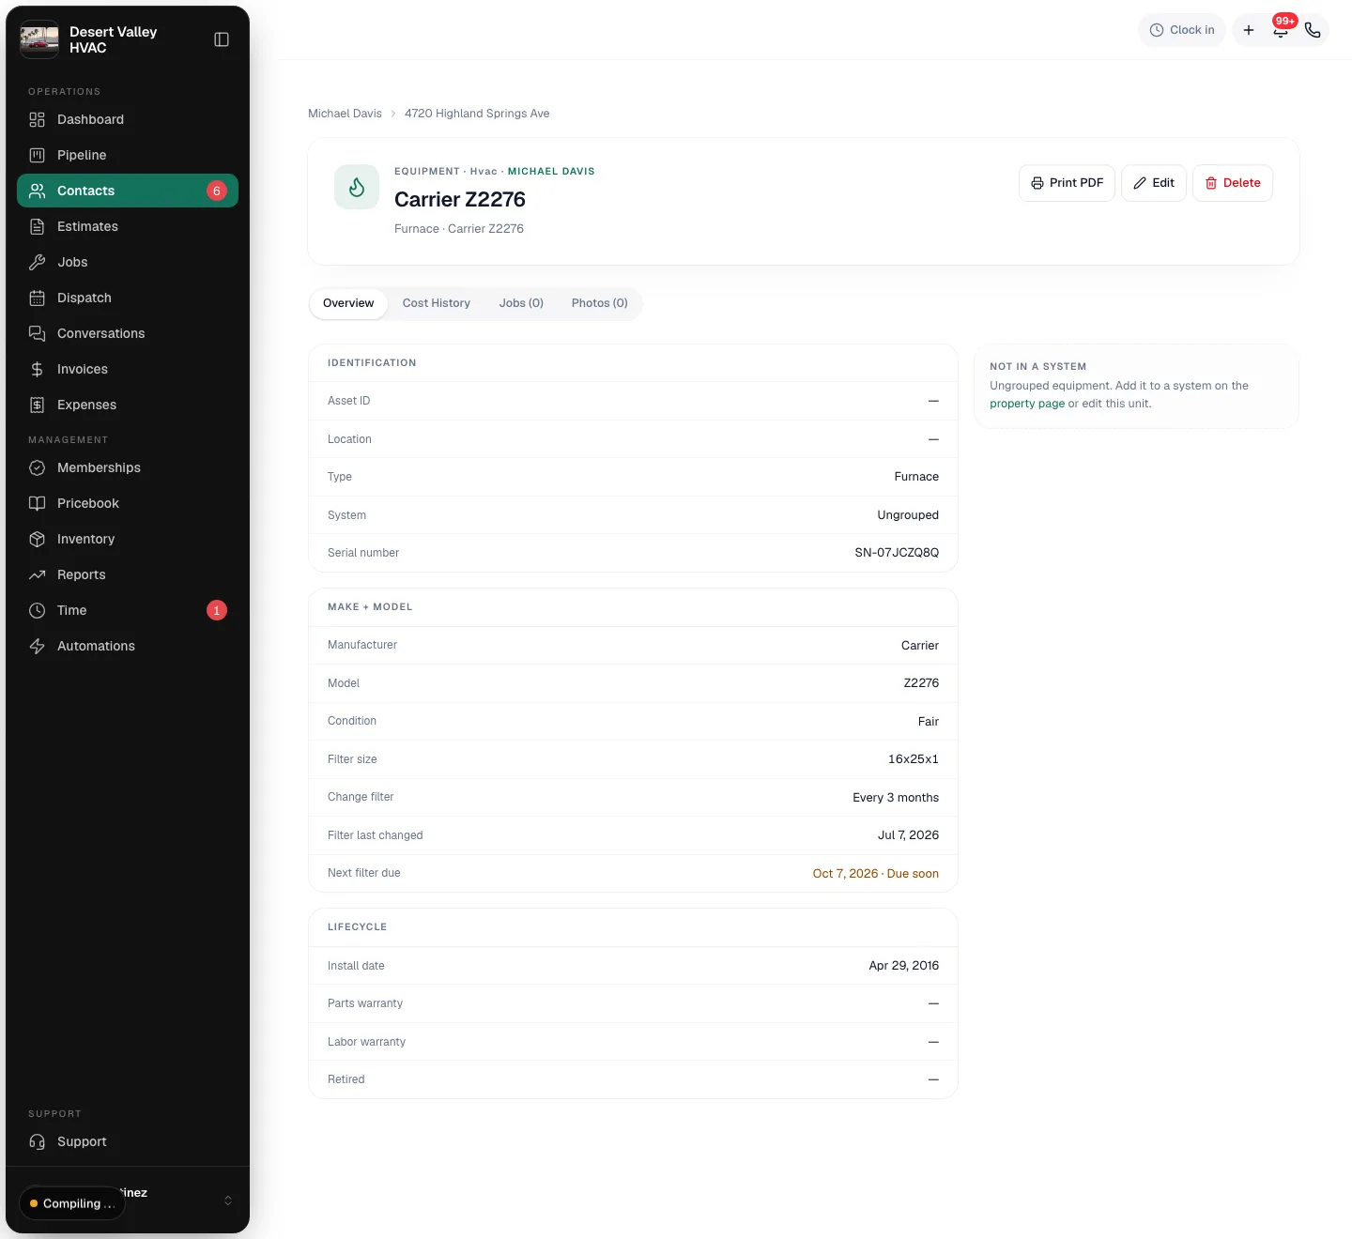
Task: Click the MICHAEL DAVIS owner link
Action: click(x=551, y=171)
